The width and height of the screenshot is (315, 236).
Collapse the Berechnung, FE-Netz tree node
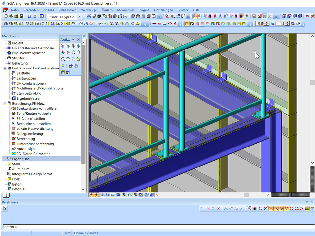(x=5, y=104)
